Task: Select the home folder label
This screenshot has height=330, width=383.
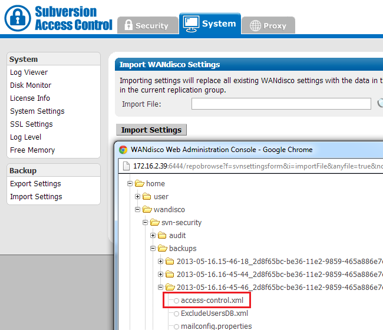Action: point(156,183)
